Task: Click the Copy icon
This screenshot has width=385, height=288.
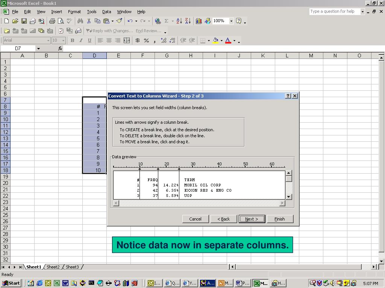Action: [x=97, y=21]
